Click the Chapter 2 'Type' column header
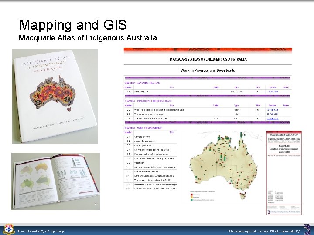Screen dimensions: 314x235 (x=236, y=105)
